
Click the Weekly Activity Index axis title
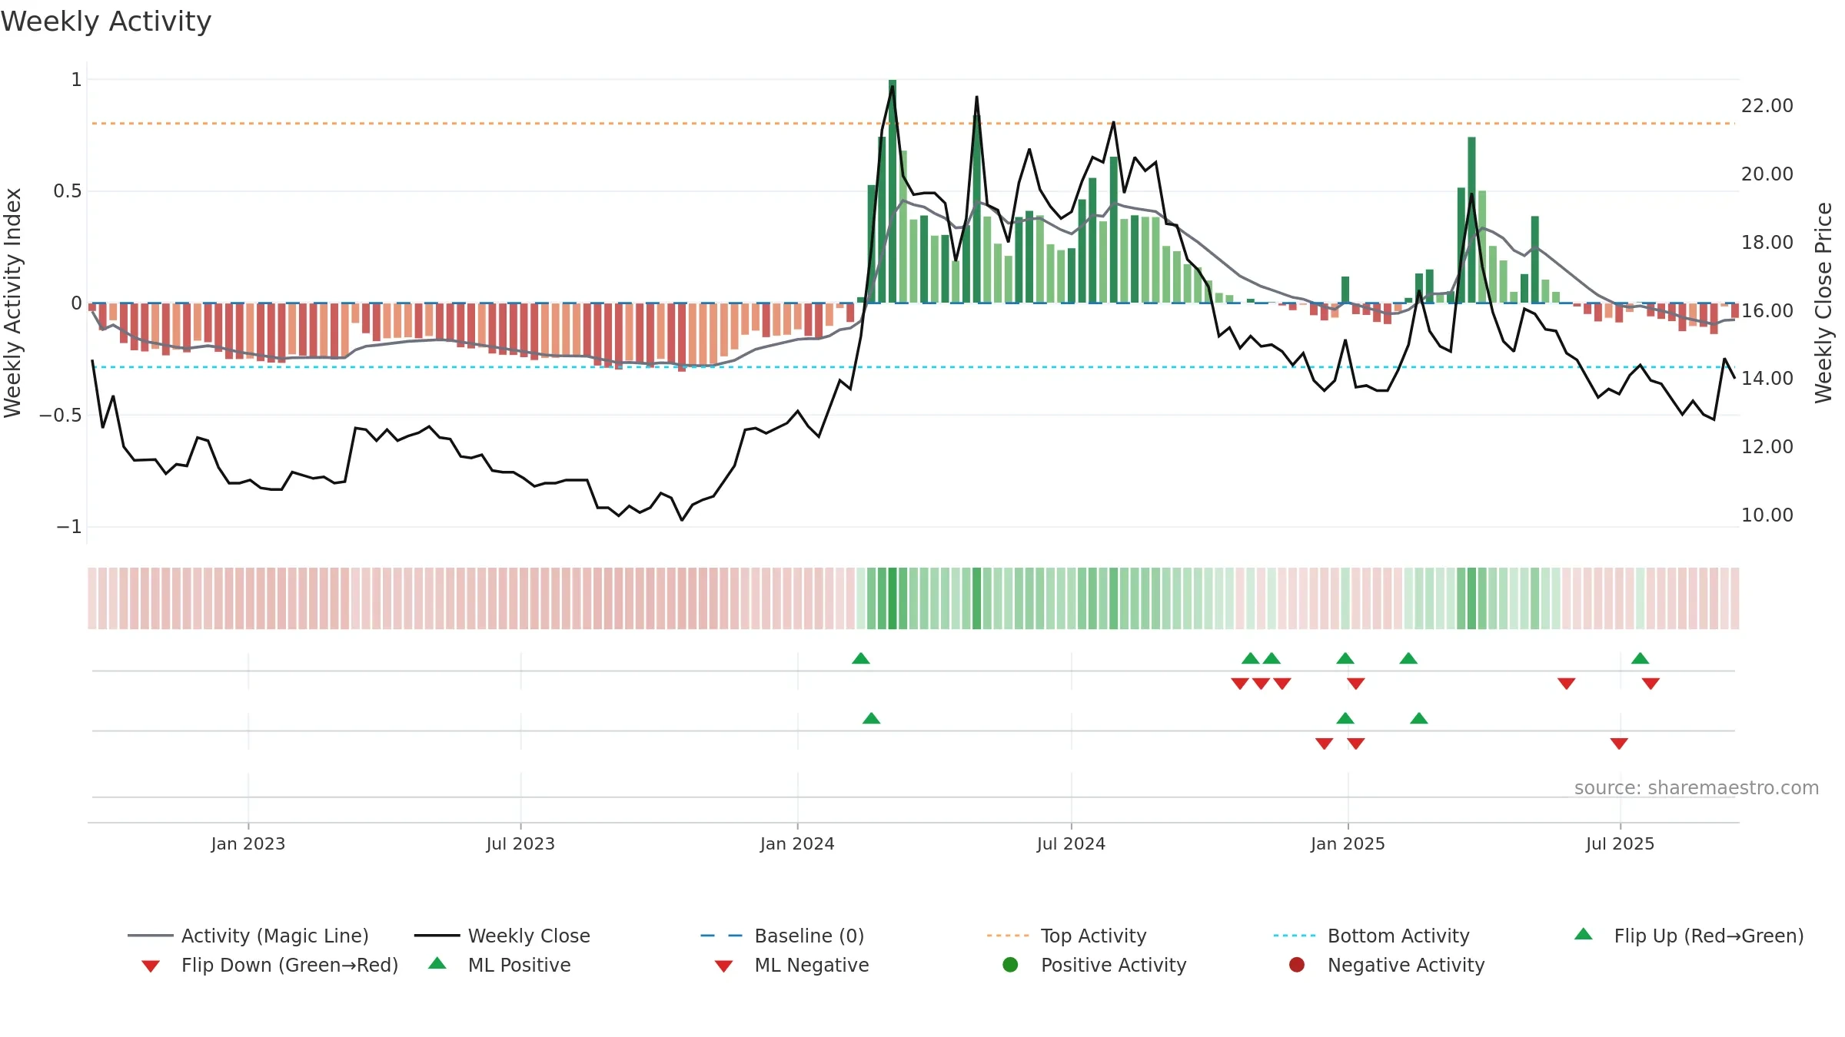pos(12,303)
